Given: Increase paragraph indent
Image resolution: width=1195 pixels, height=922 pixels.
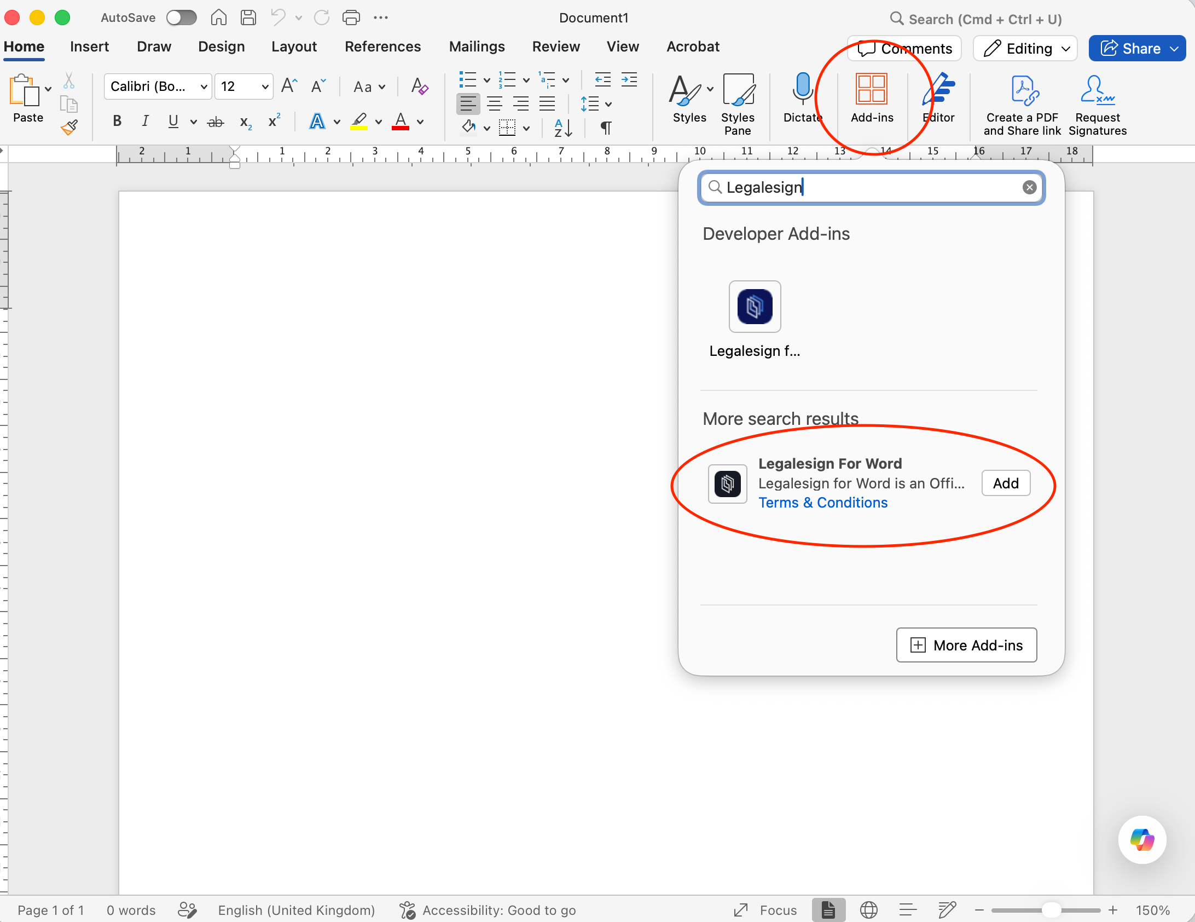Looking at the screenshot, I should [629, 80].
